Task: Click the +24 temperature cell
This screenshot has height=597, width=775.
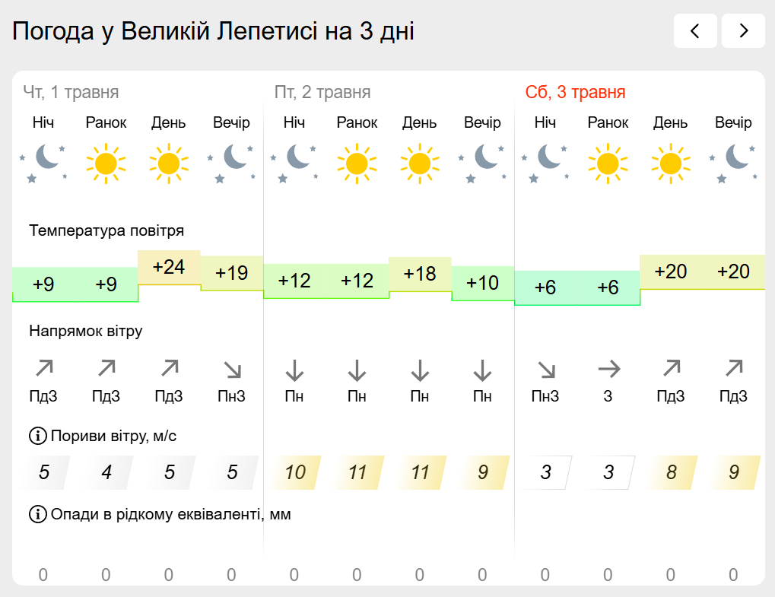Action: point(169,268)
